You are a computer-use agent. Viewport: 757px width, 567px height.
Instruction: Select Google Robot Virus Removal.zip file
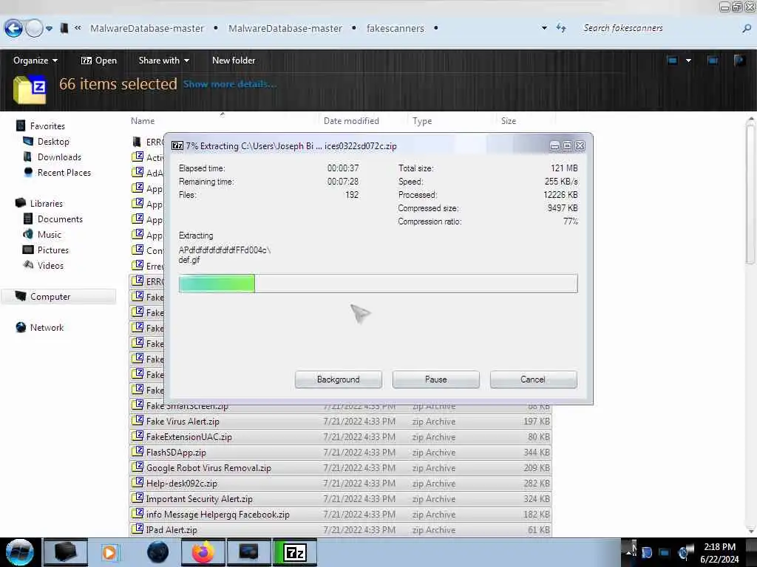tap(340, 467)
